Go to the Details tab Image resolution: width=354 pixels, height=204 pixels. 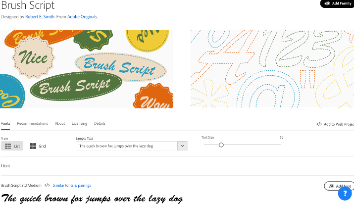tap(100, 123)
